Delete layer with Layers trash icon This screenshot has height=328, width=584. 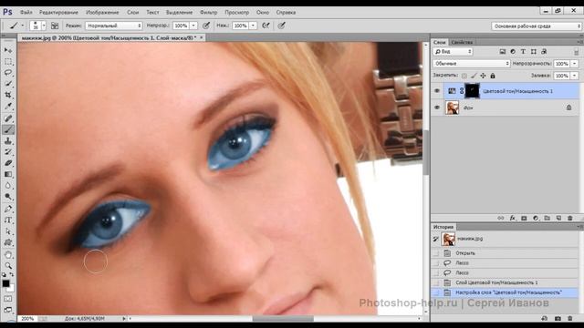569,219
